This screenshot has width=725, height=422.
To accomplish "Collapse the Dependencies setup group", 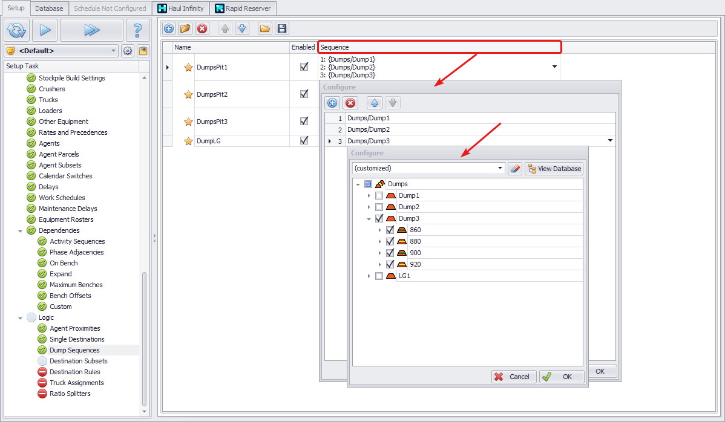I will coord(21,231).
